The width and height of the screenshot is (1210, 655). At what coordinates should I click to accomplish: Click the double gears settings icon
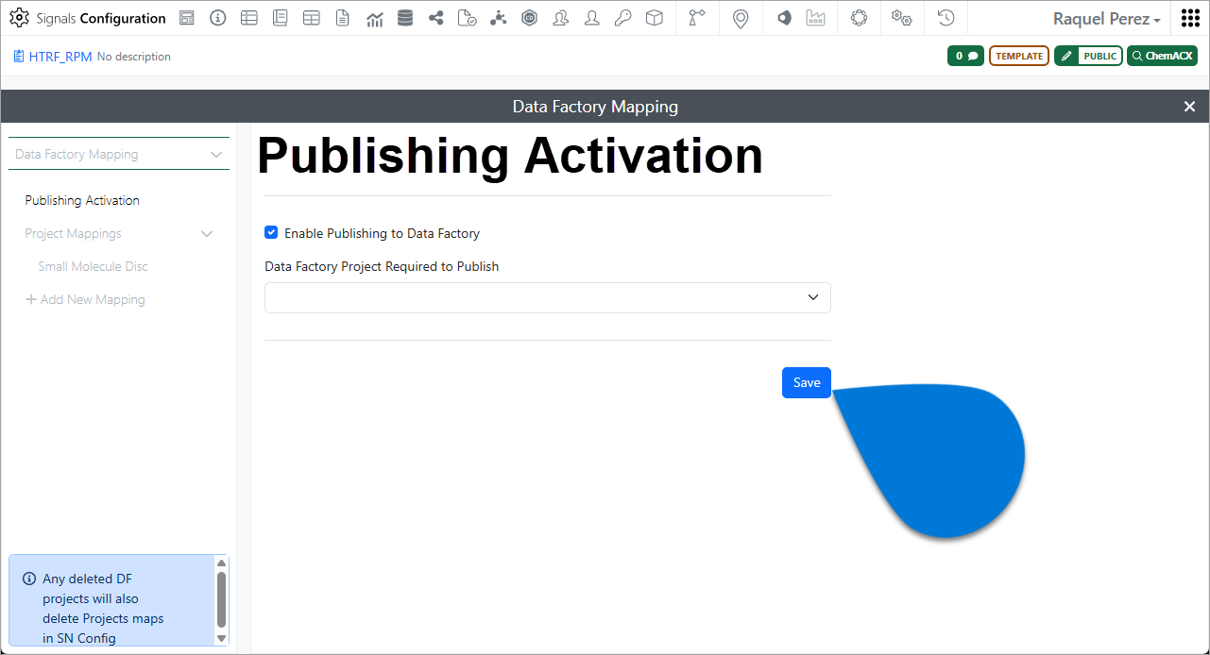[902, 18]
